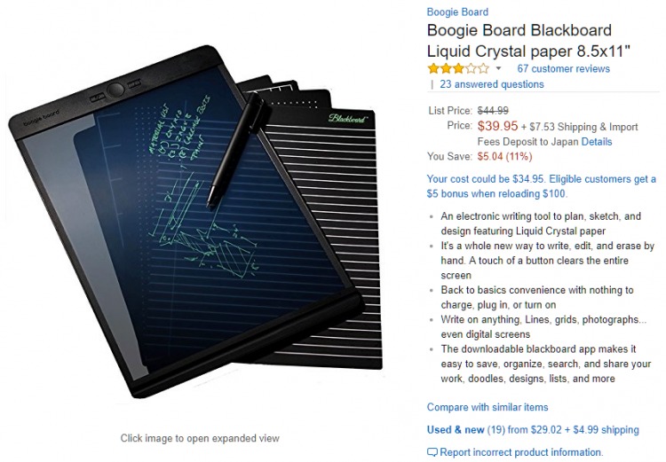Click the product title text
Viewport: 666px width, 462px height.
[528, 41]
